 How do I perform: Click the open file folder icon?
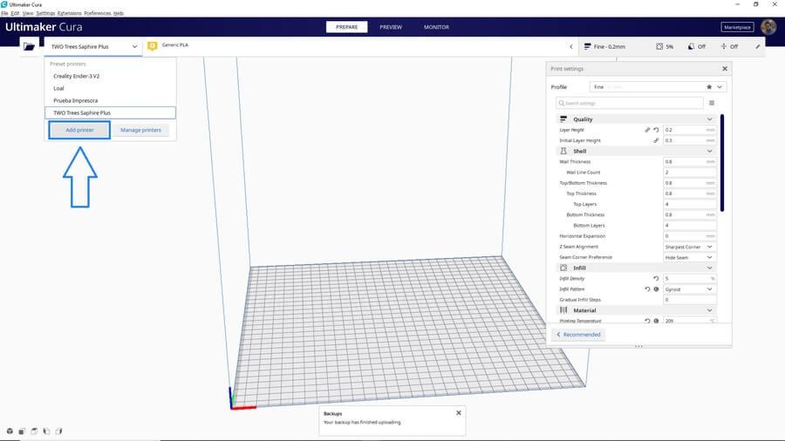click(30, 46)
